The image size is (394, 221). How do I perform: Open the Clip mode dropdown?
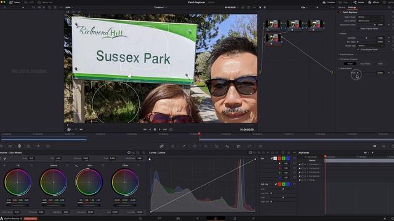pos(304,7)
